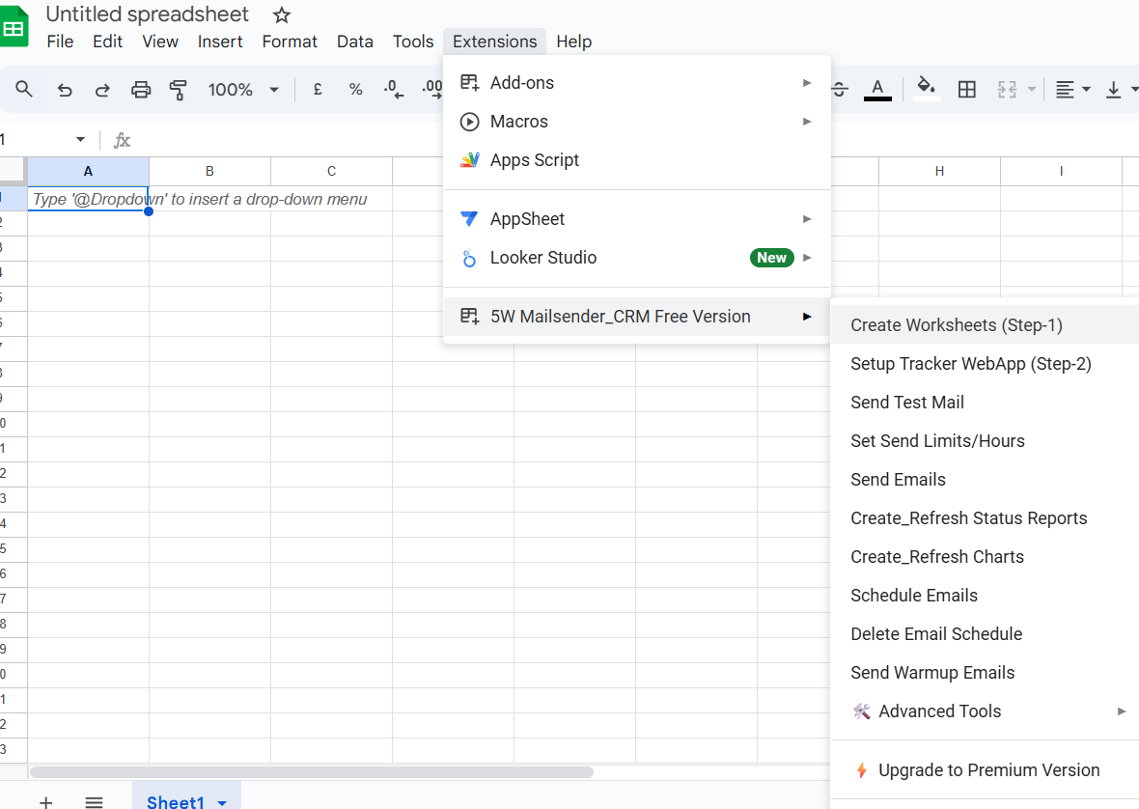Open the Name box dropdown arrow

(80, 139)
